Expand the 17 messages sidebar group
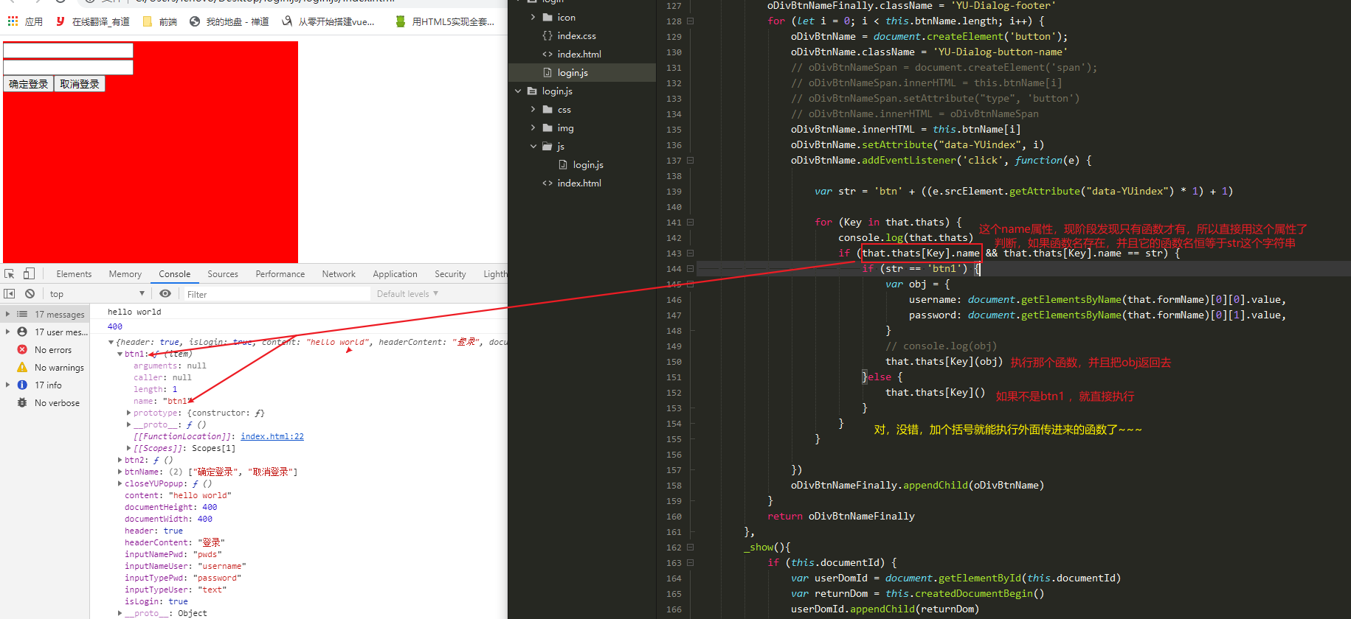The height and width of the screenshot is (619, 1351). (7, 314)
